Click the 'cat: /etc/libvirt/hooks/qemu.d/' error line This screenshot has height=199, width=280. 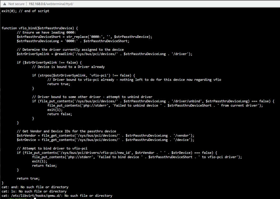click(57, 195)
